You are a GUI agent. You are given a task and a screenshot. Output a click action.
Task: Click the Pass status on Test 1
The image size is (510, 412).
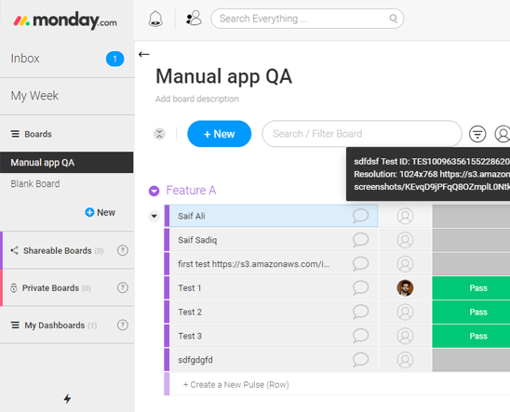click(x=471, y=288)
